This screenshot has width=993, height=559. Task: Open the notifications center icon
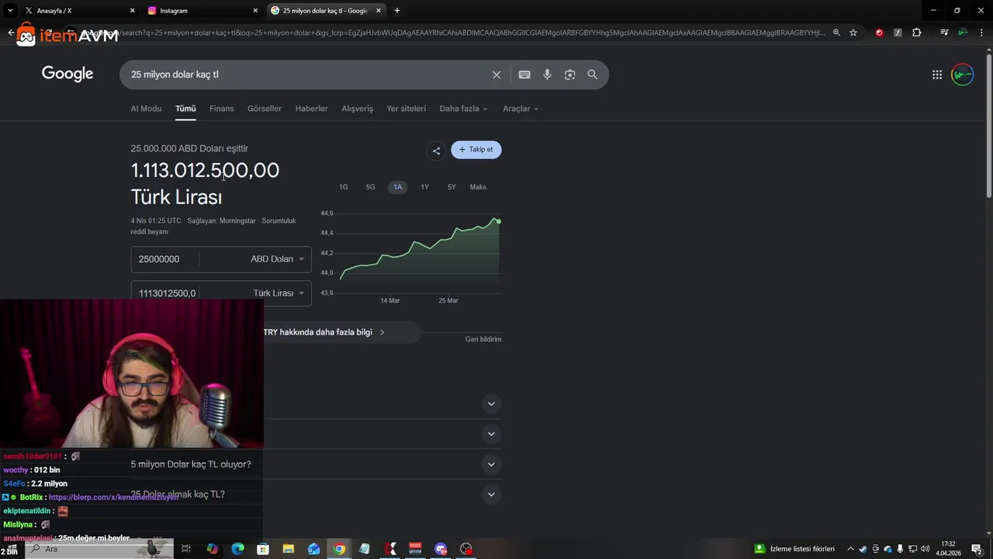coord(977,549)
